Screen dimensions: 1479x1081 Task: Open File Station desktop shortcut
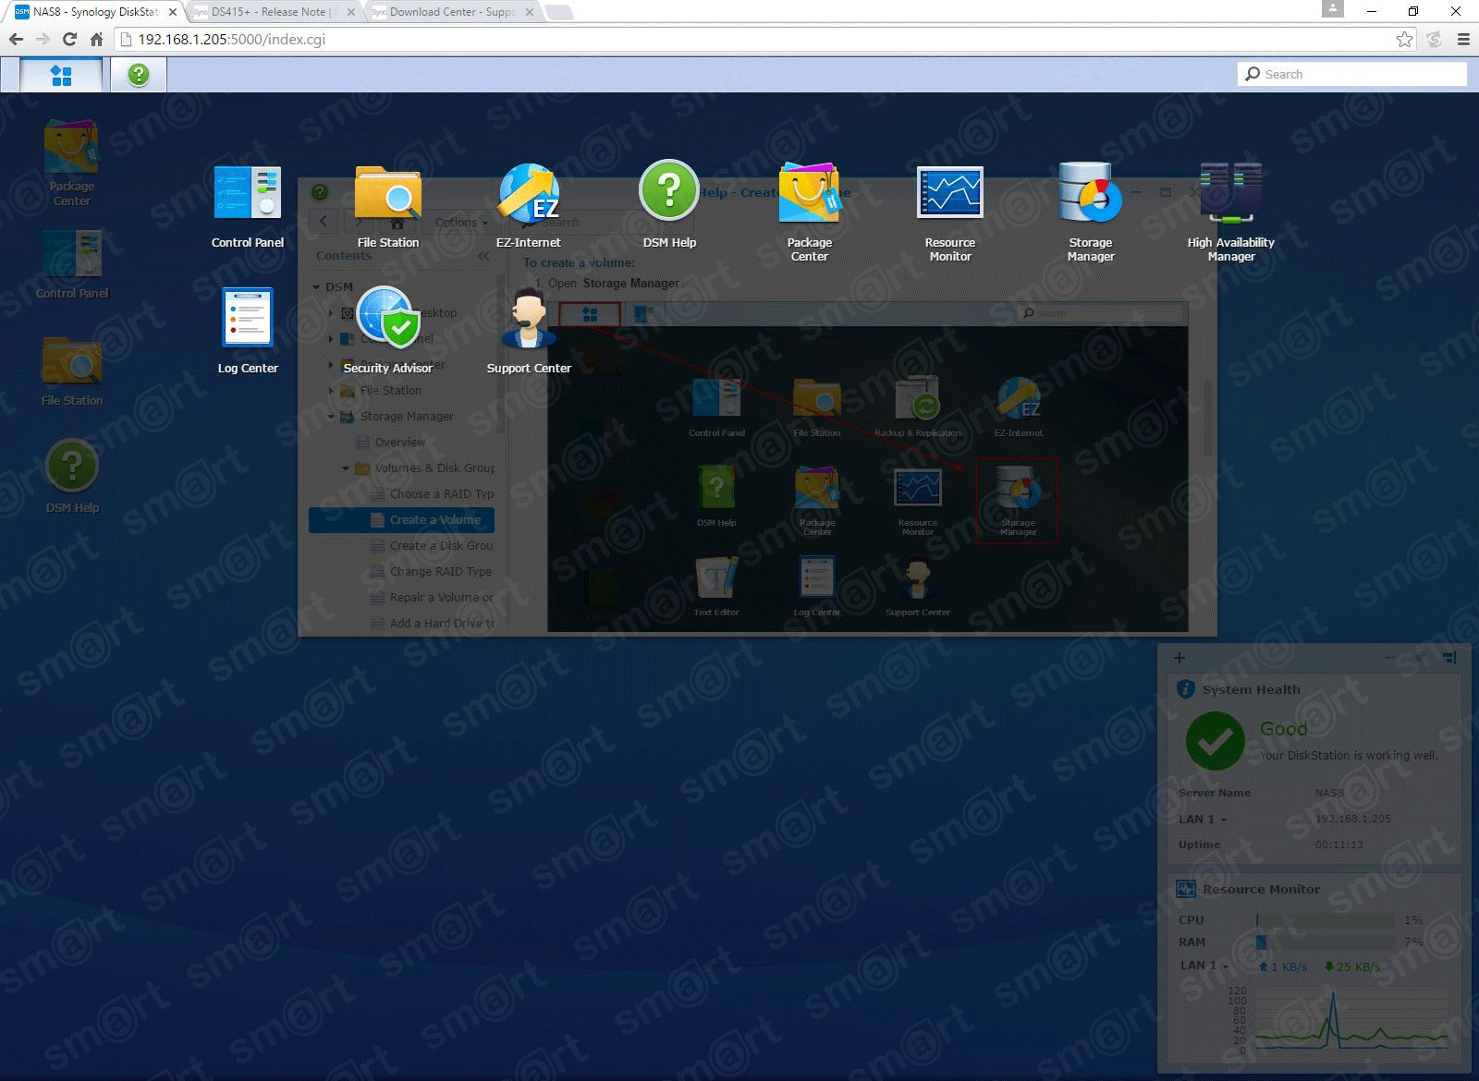[x=72, y=371]
